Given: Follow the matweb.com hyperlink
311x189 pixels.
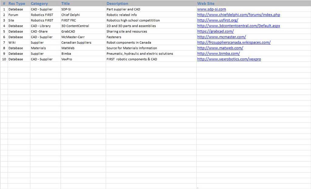Looking at the screenshot, I should click(220, 48).
